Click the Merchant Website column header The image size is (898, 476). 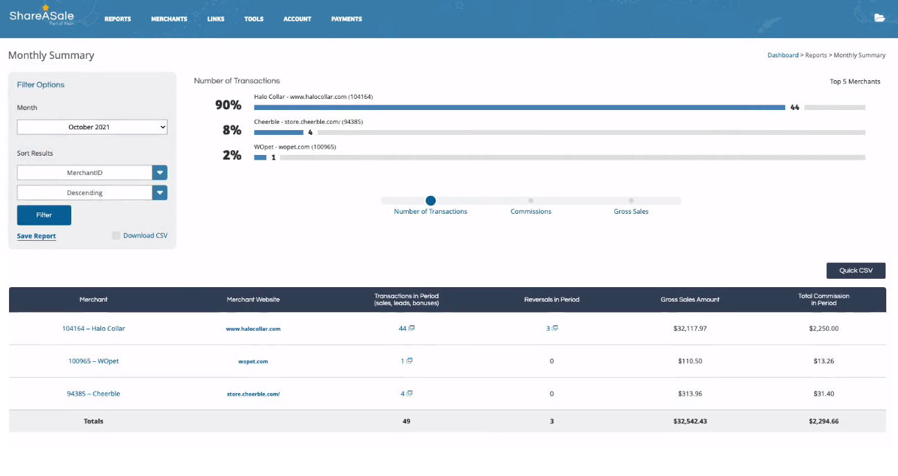pos(253,300)
